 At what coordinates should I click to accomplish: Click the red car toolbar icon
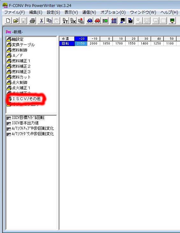coord(97,21)
